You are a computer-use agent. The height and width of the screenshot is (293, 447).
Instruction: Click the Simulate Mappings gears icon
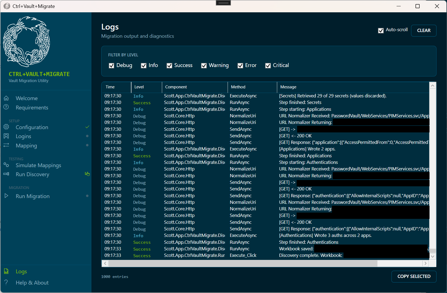tap(6, 165)
